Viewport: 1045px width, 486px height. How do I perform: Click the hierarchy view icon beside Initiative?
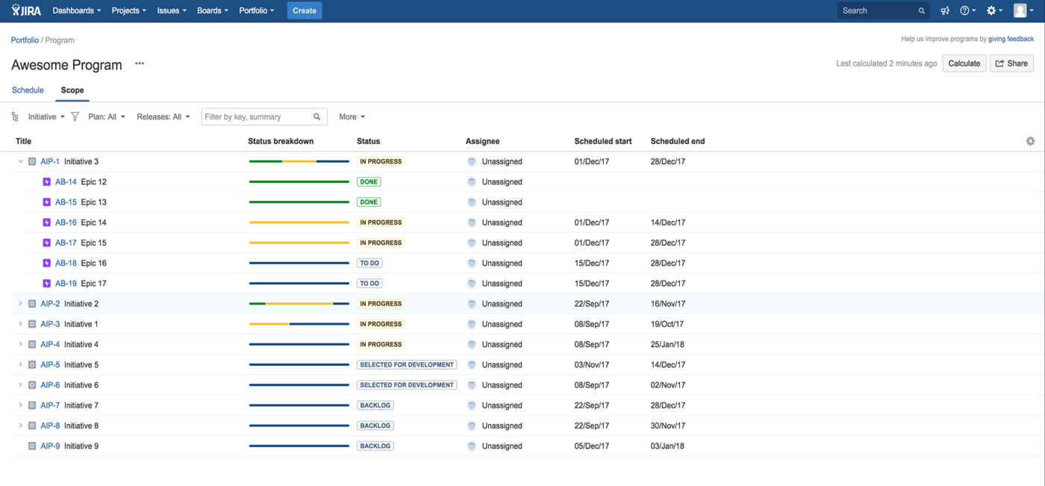tap(14, 116)
